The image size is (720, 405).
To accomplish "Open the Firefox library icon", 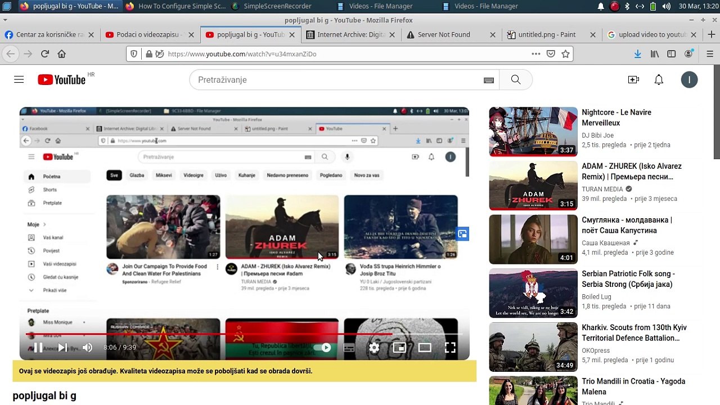I will [x=654, y=54].
